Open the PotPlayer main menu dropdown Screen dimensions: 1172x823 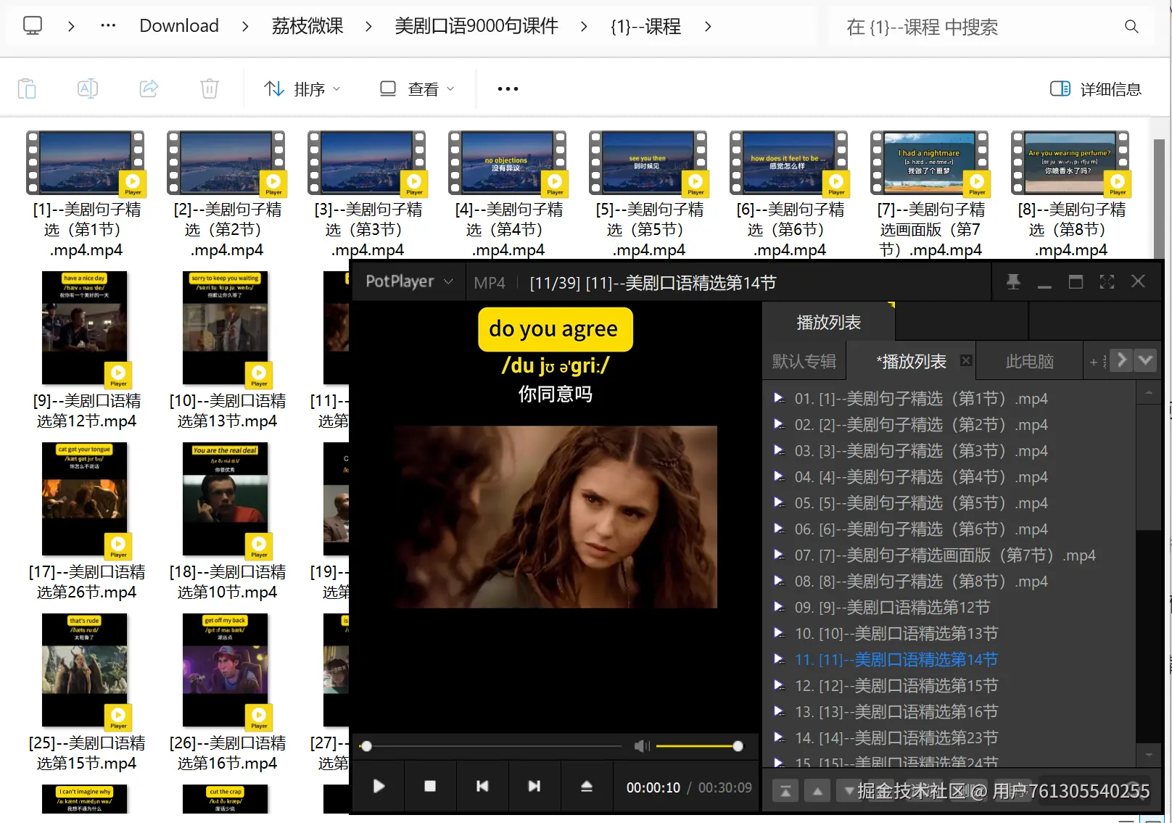410,281
